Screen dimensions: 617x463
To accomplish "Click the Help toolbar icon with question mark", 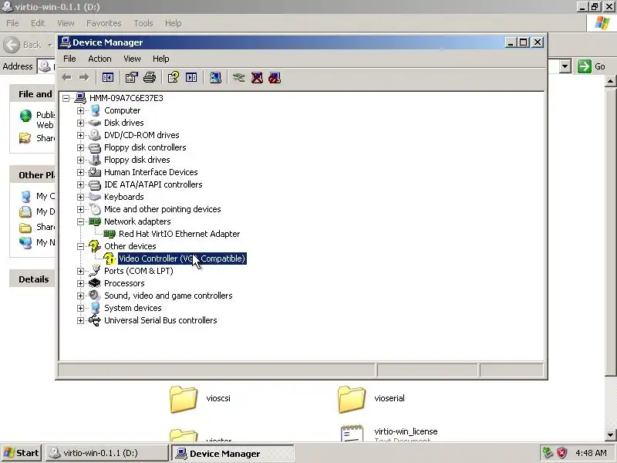I will [173, 78].
